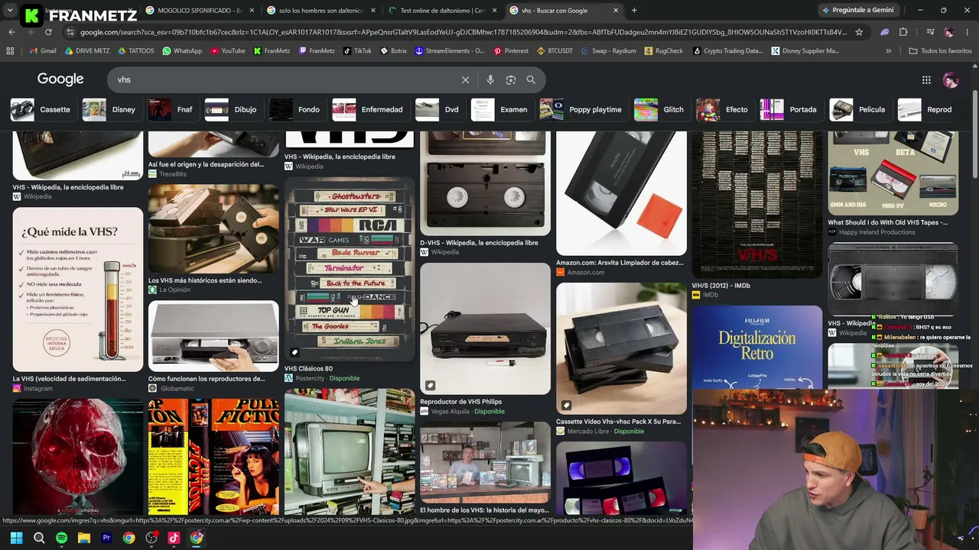
Task: Open the Reproductor de VHS Philips image
Action: (x=485, y=328)
